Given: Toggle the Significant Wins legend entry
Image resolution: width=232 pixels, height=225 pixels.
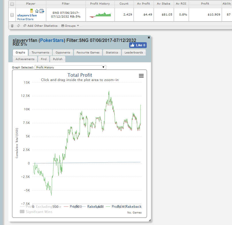Looking at the screenshot, I should 36,212.
